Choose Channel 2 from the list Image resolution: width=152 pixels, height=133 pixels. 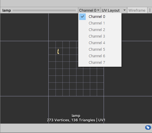[100, 30]
